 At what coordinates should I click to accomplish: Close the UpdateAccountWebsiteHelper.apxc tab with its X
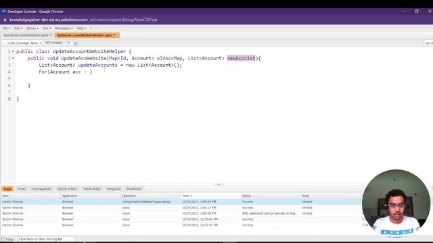click(117, 35)
